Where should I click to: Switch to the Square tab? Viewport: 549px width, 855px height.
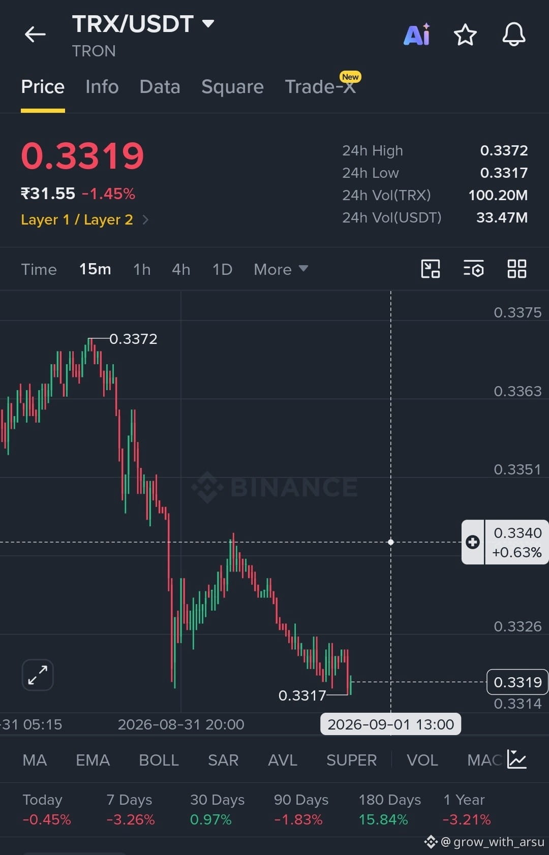(x=232, y=87)
